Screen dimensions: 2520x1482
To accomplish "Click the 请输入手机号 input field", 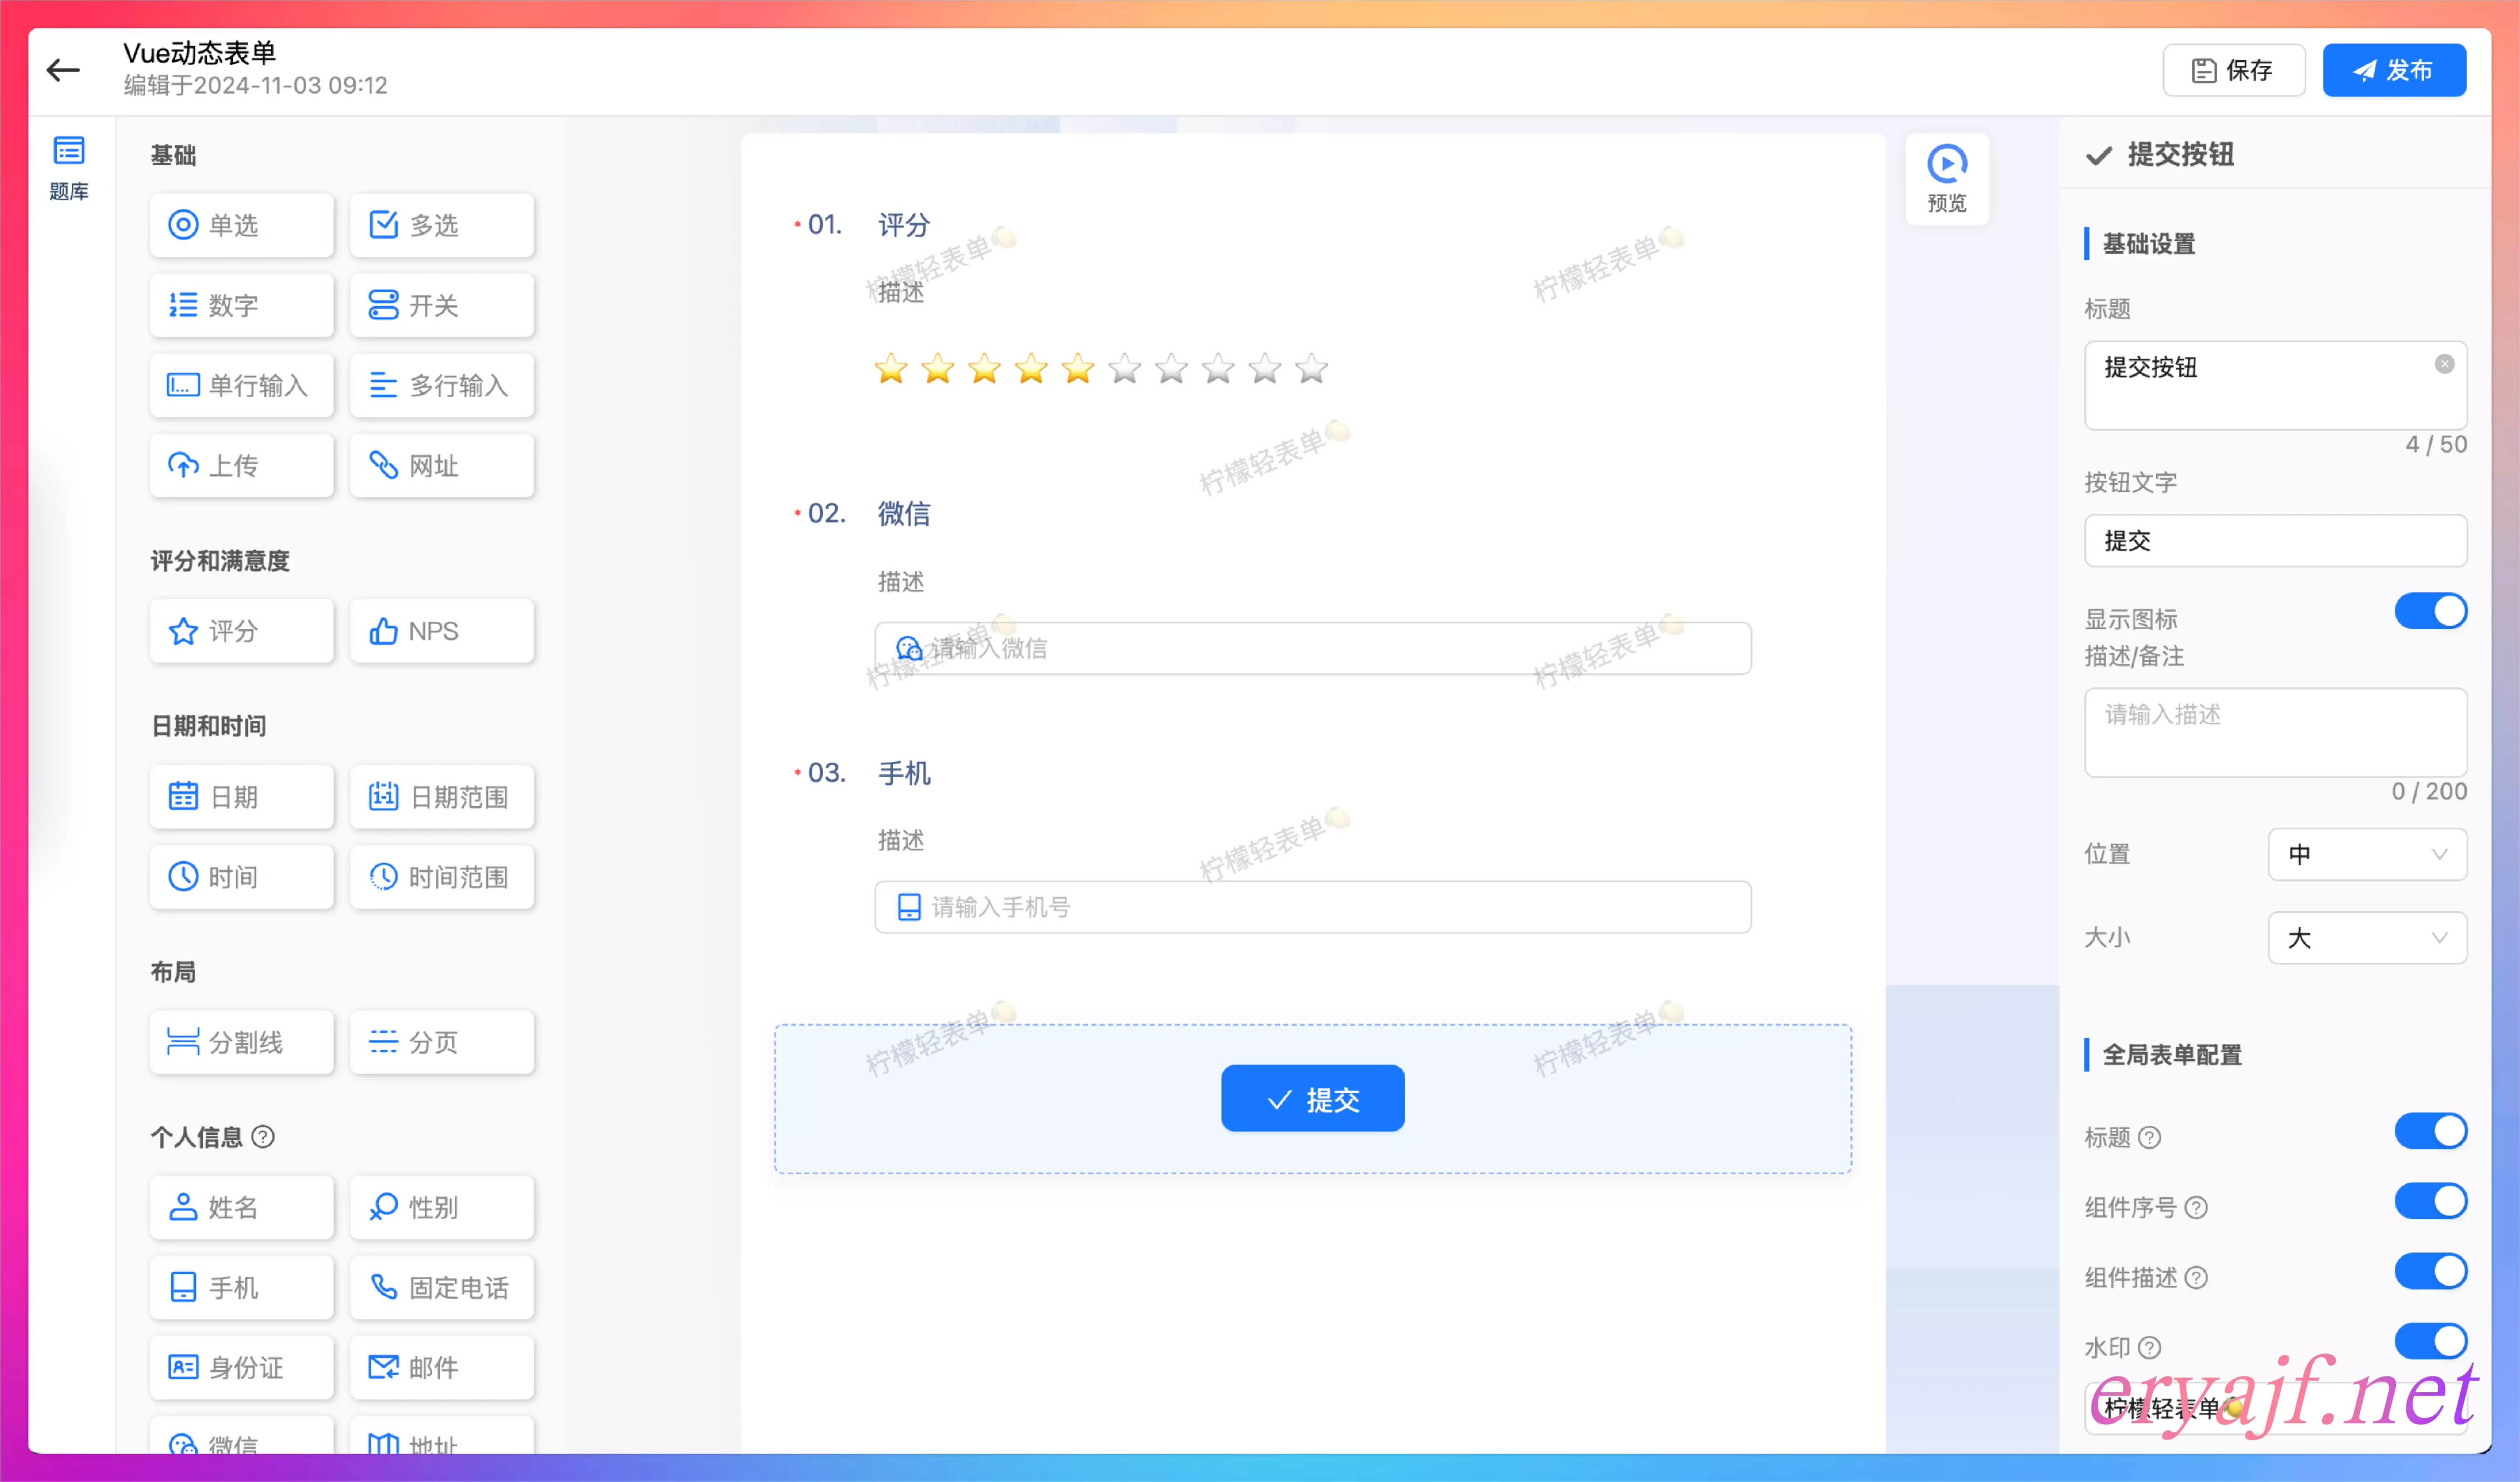I will coord(1313,907).
